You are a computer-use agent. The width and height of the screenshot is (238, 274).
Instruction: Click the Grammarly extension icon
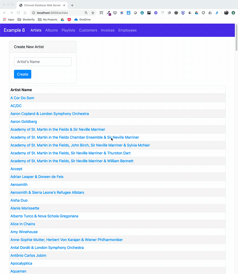pyautogui.click(x=142, y=13)
